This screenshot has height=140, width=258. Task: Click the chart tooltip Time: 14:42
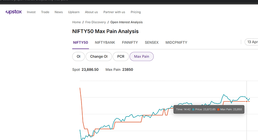(x=183, y=109)
